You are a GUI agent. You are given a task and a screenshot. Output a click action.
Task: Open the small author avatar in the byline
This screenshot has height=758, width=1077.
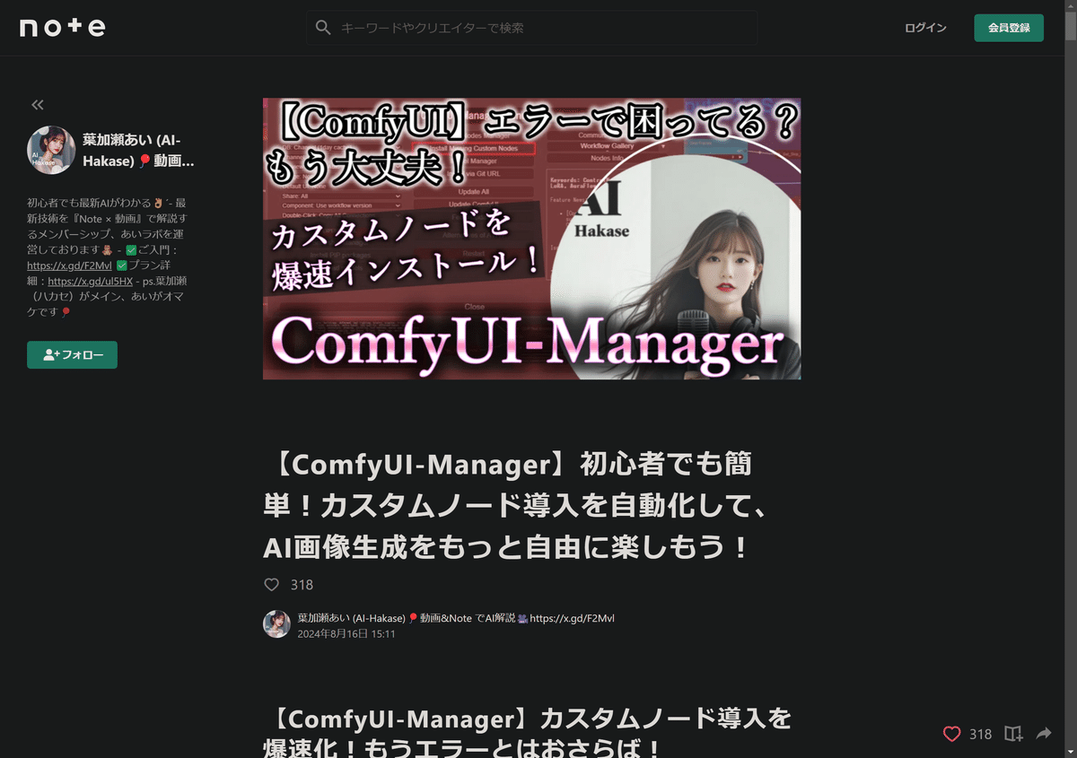pyautogui.click(x=276, y=624)
